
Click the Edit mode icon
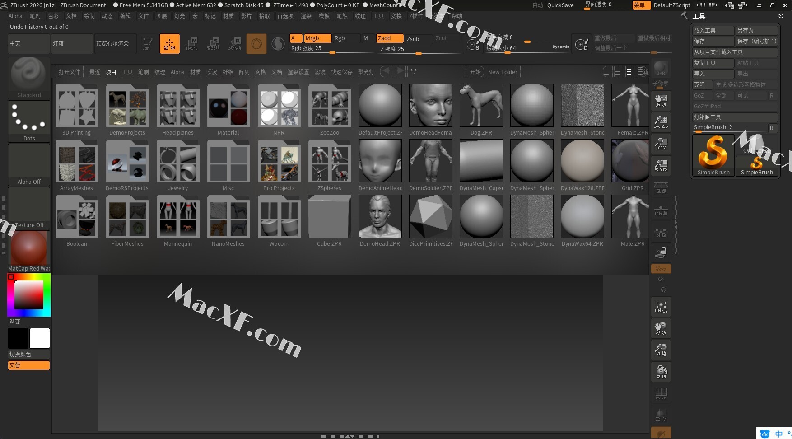pos(147,44)
